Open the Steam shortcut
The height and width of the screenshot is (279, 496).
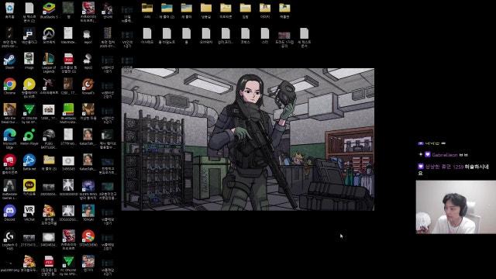tap(9, 61)
